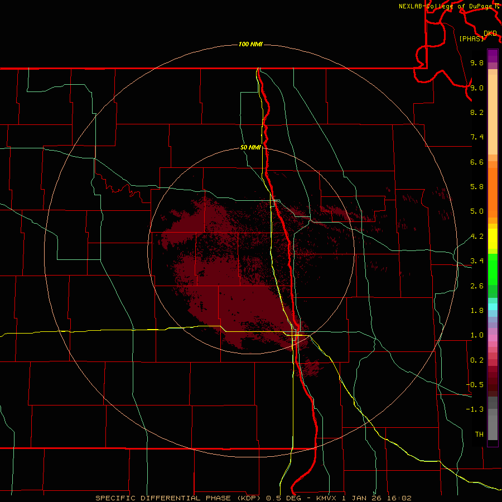Select the 2.6 scale value
The image size is (502, 502).
click(477, 286)
